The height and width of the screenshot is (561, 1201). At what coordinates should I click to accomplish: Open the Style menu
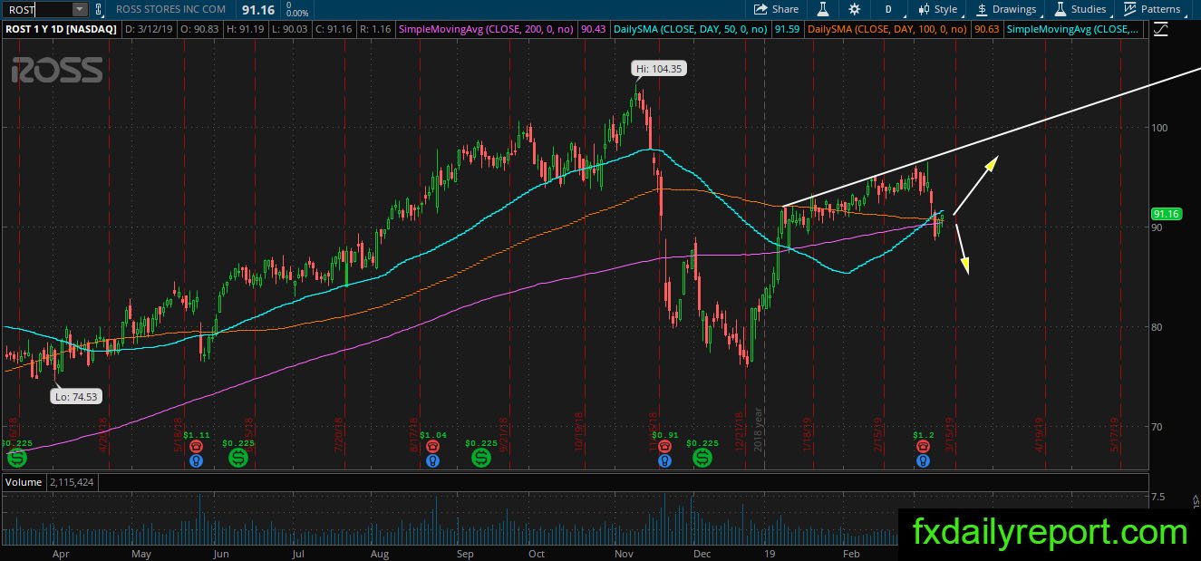pyautogui.click(x=937, y=9)
